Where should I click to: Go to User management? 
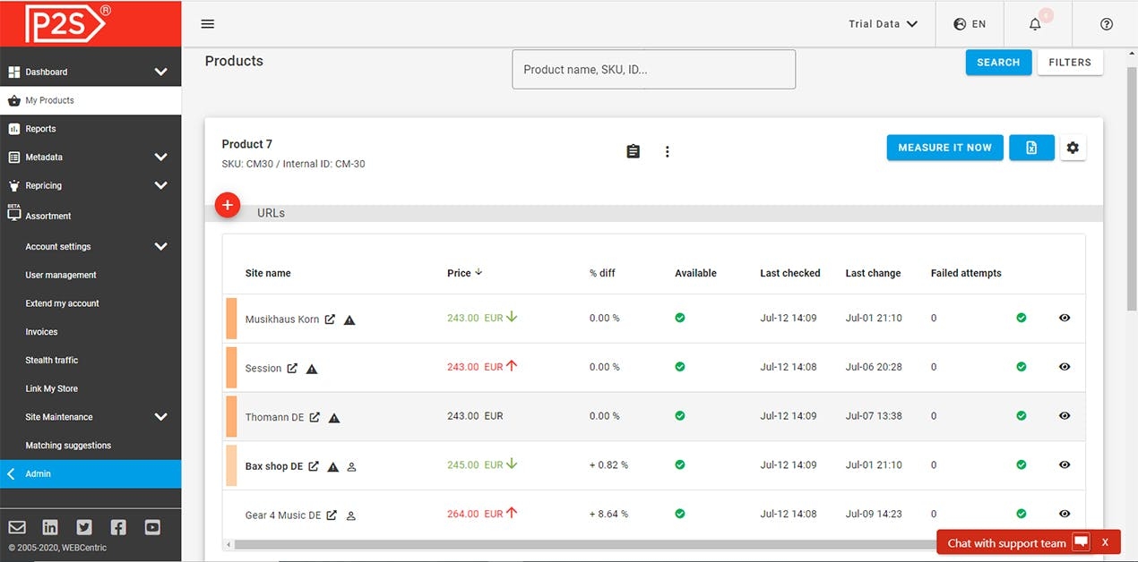point(61,275)
